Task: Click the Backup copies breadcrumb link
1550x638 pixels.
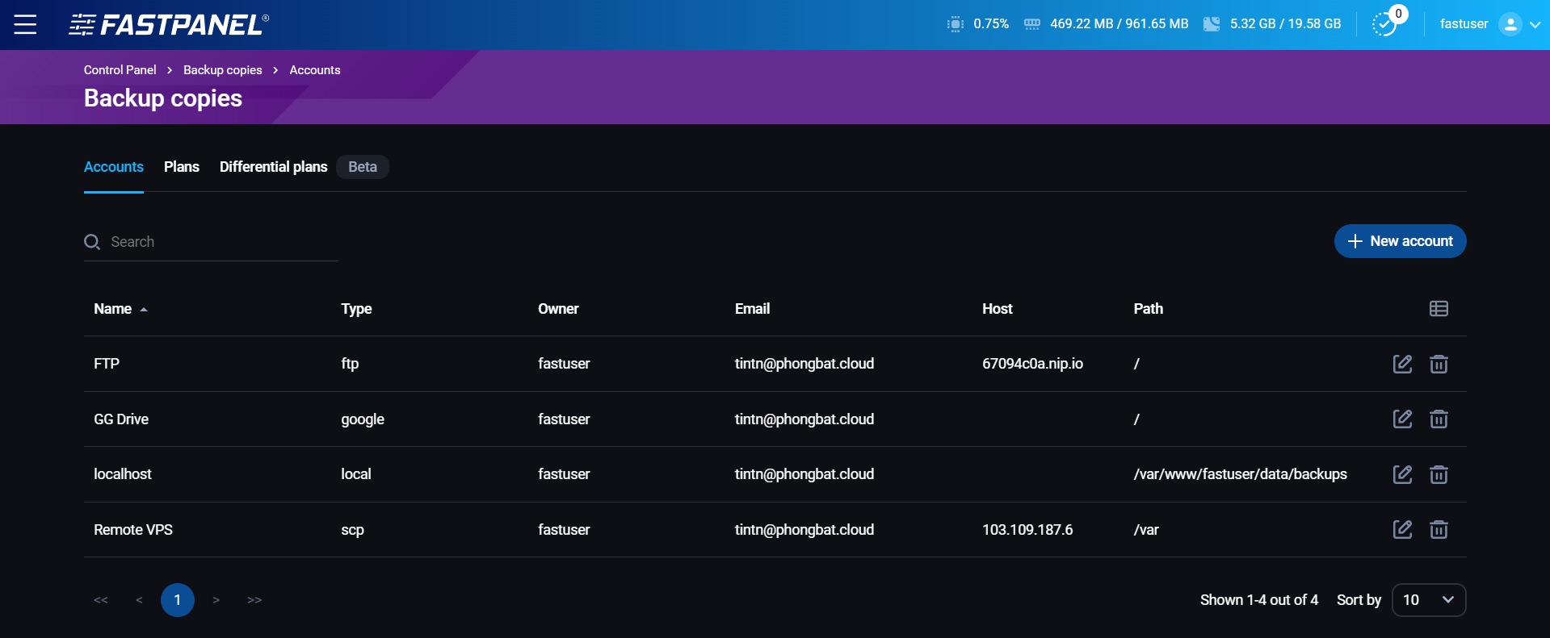Action: [x=222, y=70]
